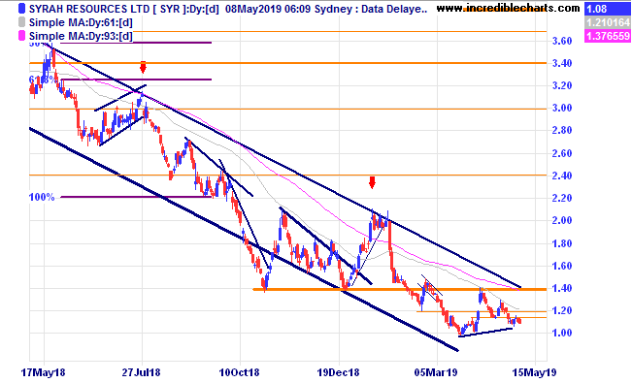Click the red down arrow marker near 27Jul18

143,67
